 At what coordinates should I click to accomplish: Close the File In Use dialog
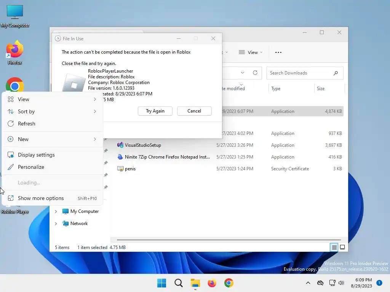pos(213,38)
